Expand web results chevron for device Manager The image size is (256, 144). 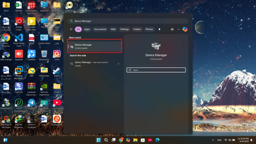point(118,64)
